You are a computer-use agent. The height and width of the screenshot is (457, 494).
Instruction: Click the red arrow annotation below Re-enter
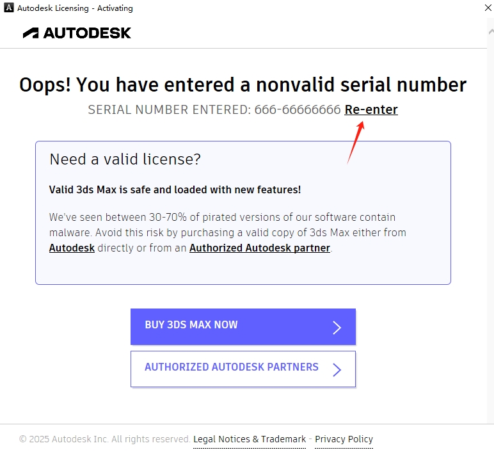[356, 141]
